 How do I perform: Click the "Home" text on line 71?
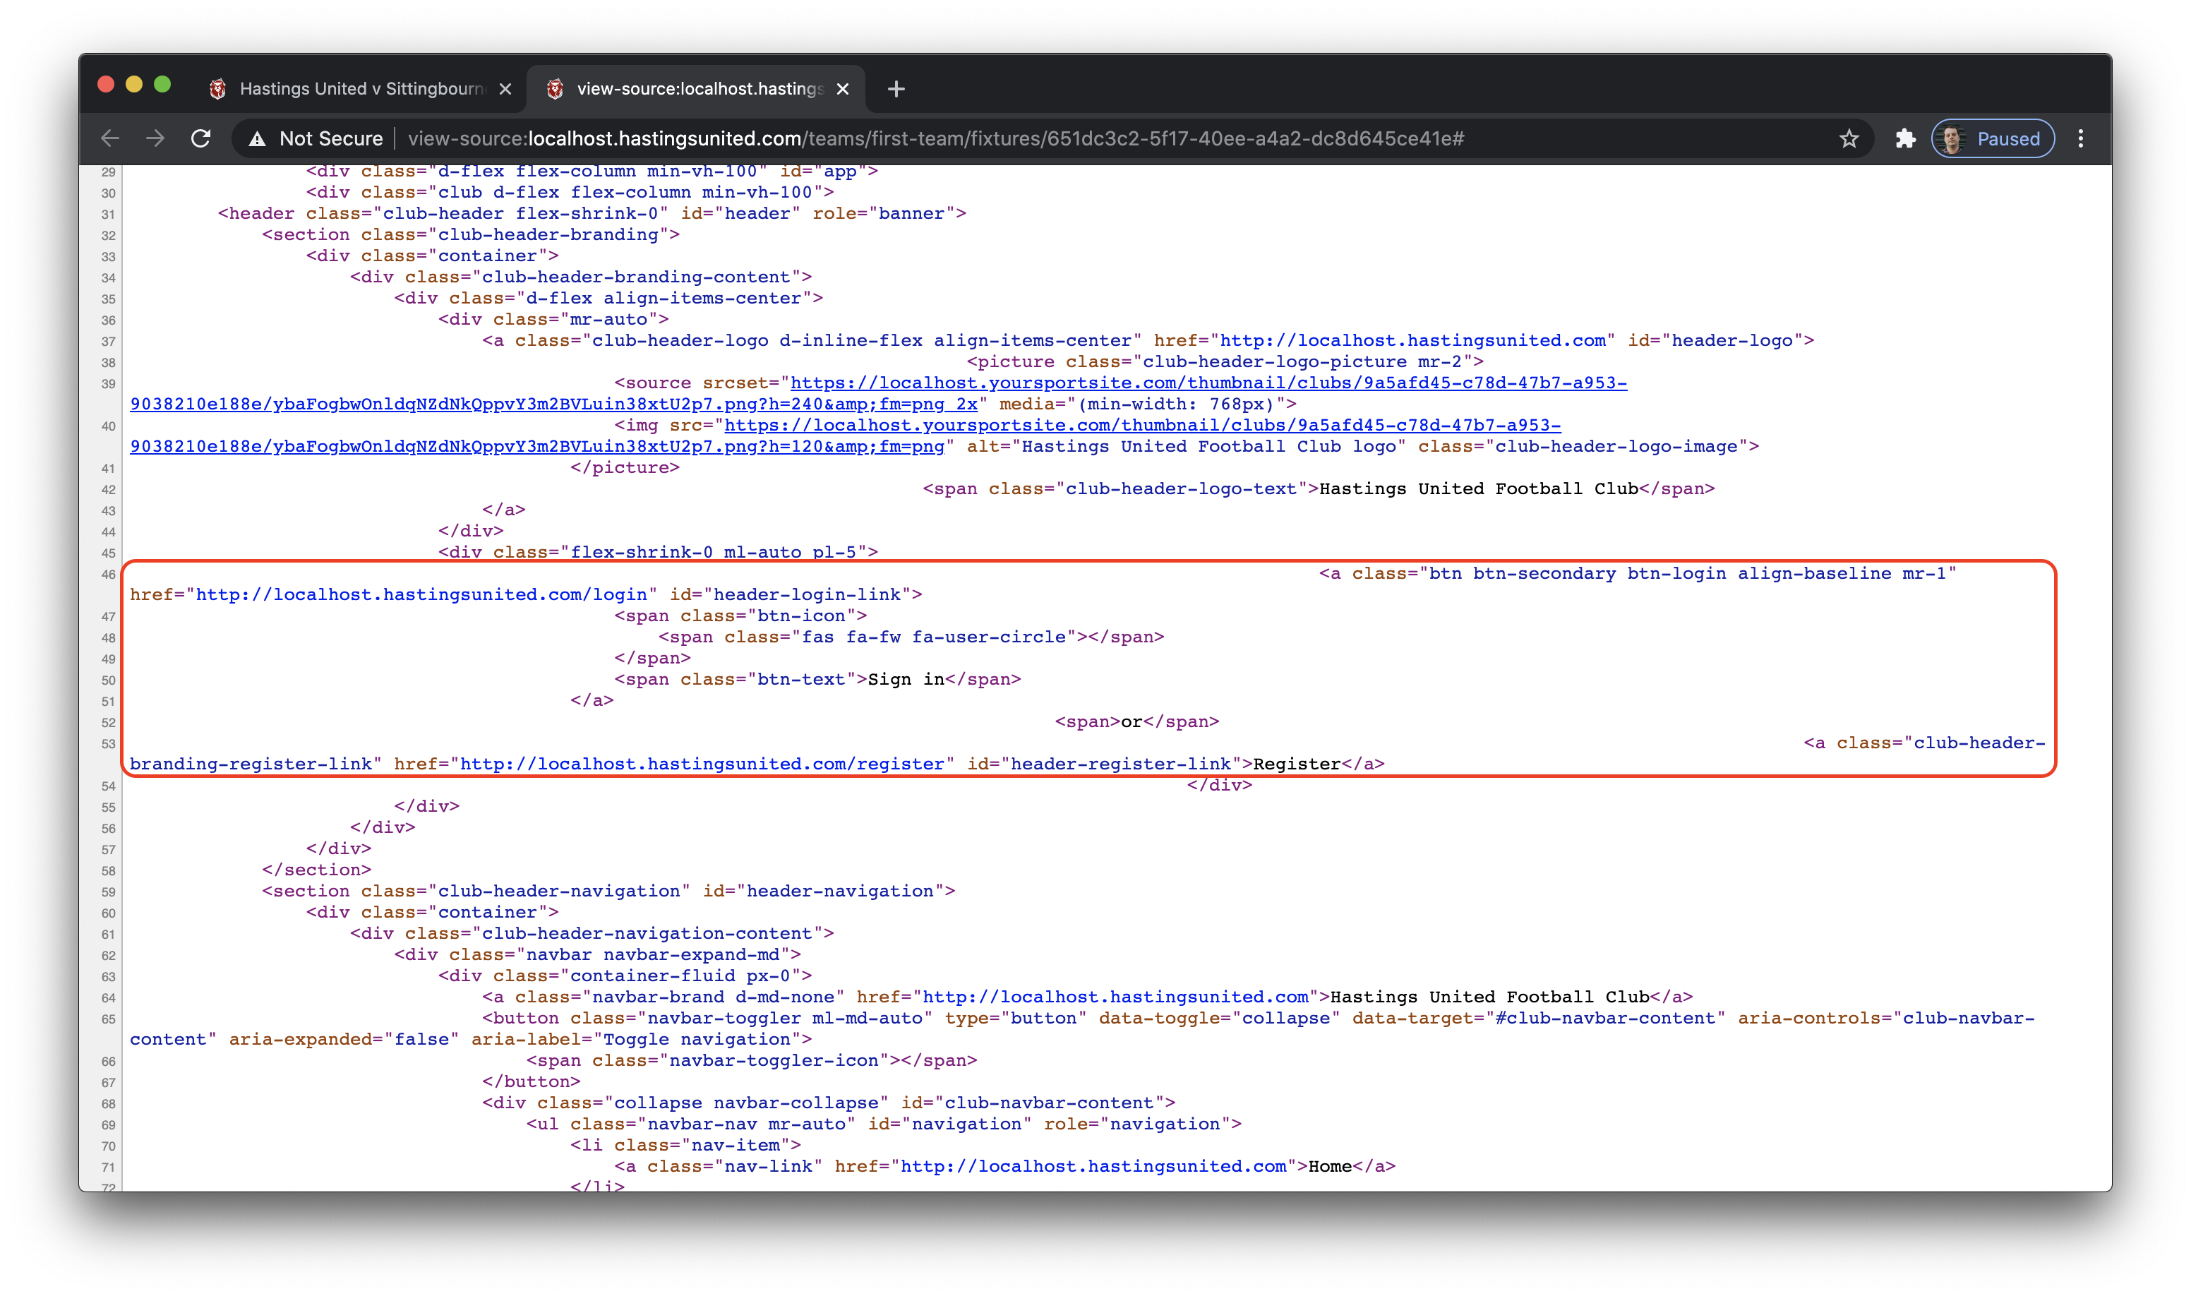[x=1330, y=1167]
